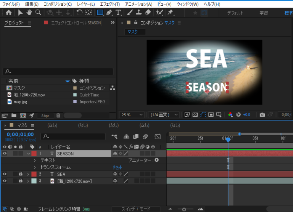
Task: Select the Hand tool in the toolbar
Action: [x=29, y=13]
